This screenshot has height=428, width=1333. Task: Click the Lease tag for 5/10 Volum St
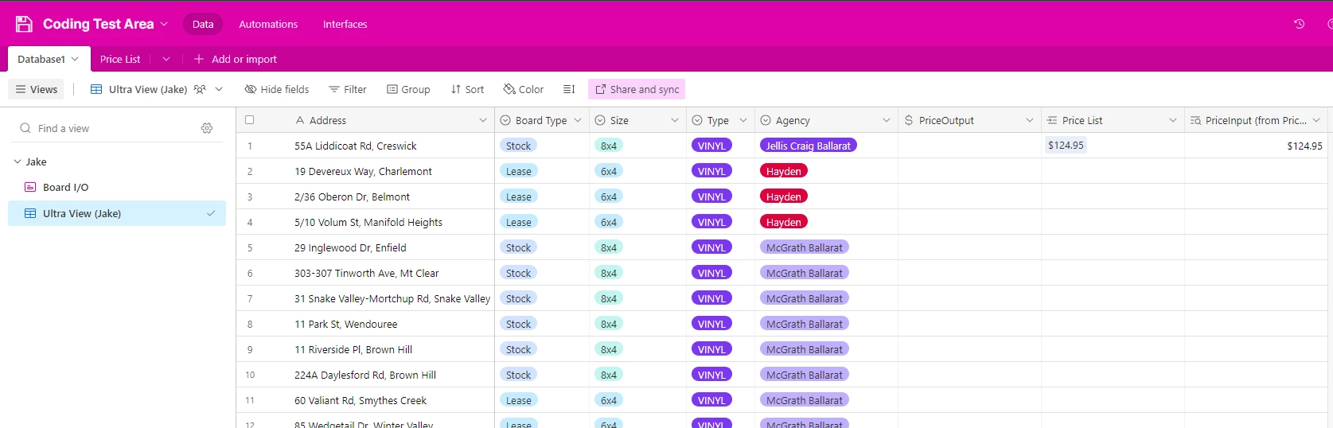click(519, 222)
